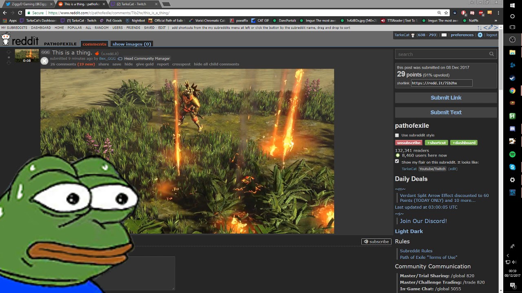Click the shortlink URL field
The height and width of the screenshot is (293, 522).
442,83
